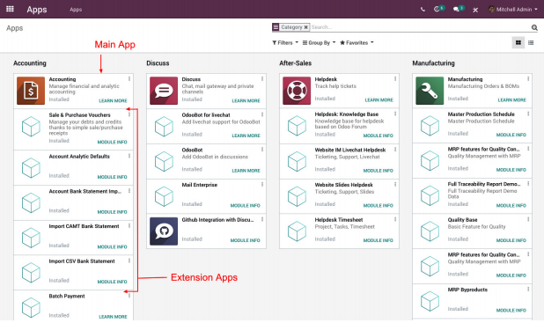The image size is (544, 323).
Task: Open the Group By dropdown
Action: [x=319, y=42]
